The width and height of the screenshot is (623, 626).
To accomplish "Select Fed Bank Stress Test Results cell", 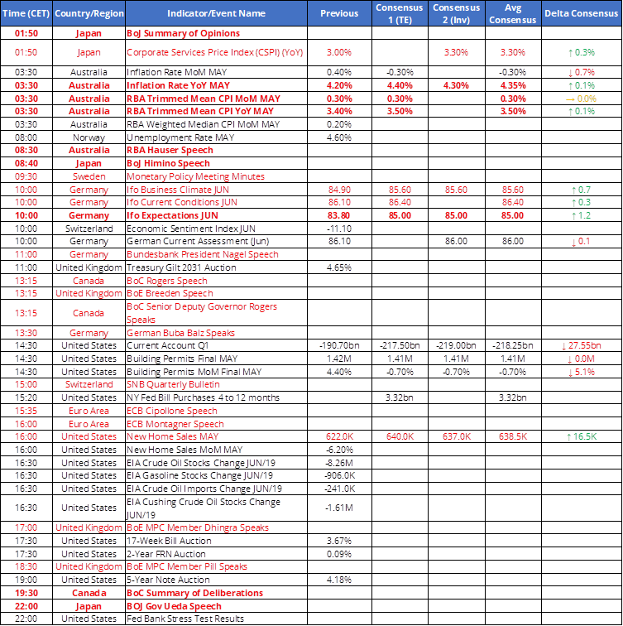I will click(x=216, y=619).
